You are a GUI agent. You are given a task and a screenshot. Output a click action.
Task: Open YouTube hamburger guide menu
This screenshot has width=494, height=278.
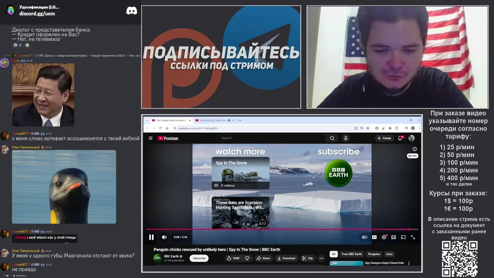tap(151, 138)
